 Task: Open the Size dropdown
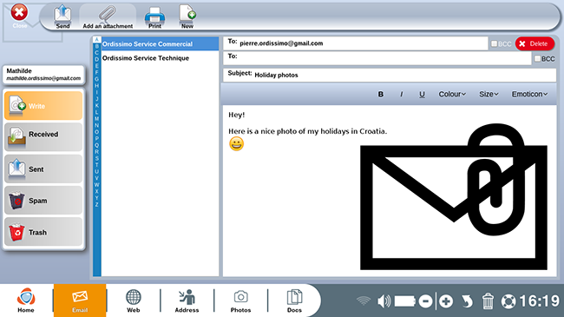[x=489, y=94]
